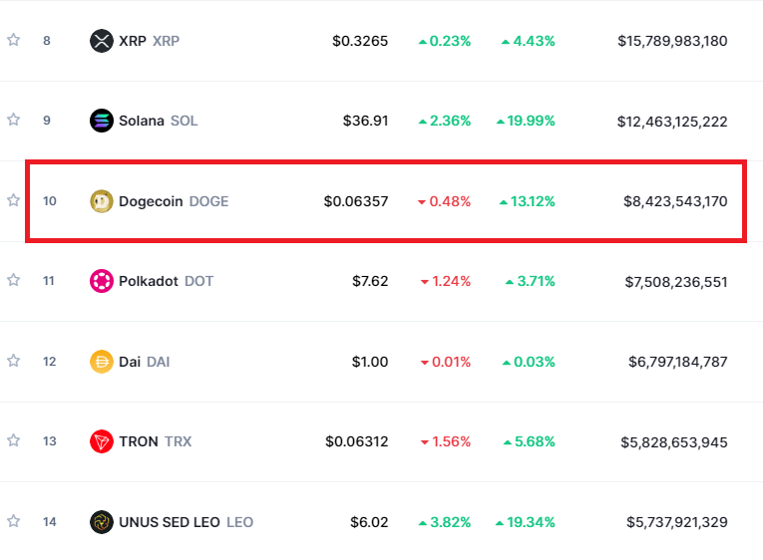Click the Dai coin logo icon
Viewport: 763px width, 560px height.
pyautogui.click(x=102, y=362)
